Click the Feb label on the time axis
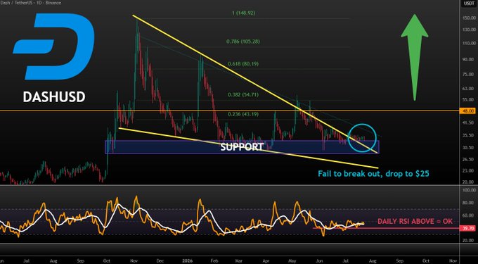This screenshot has height=264, width=478. point(214,261)
